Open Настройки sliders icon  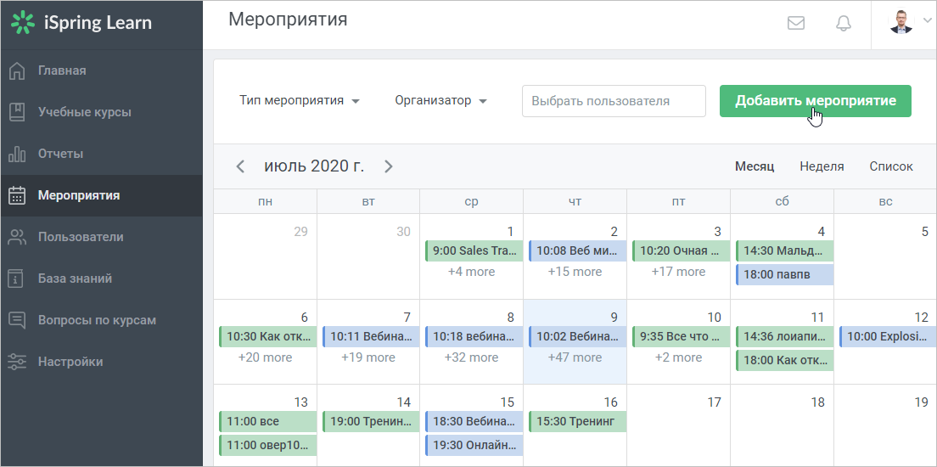17,362
